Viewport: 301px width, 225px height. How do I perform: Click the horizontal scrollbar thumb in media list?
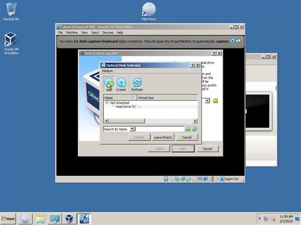tap(126, 121)
